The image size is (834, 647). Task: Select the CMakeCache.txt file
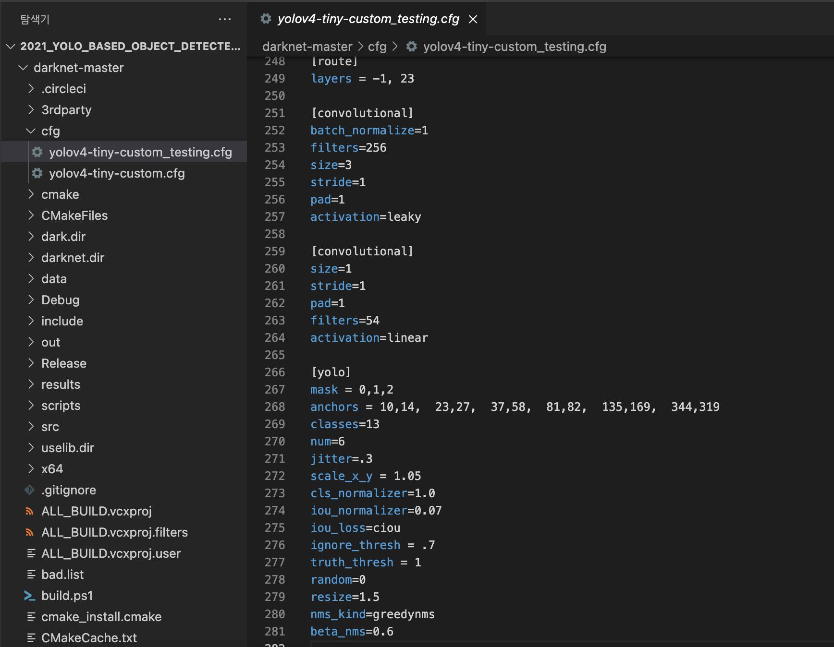[x=89, y=637]
